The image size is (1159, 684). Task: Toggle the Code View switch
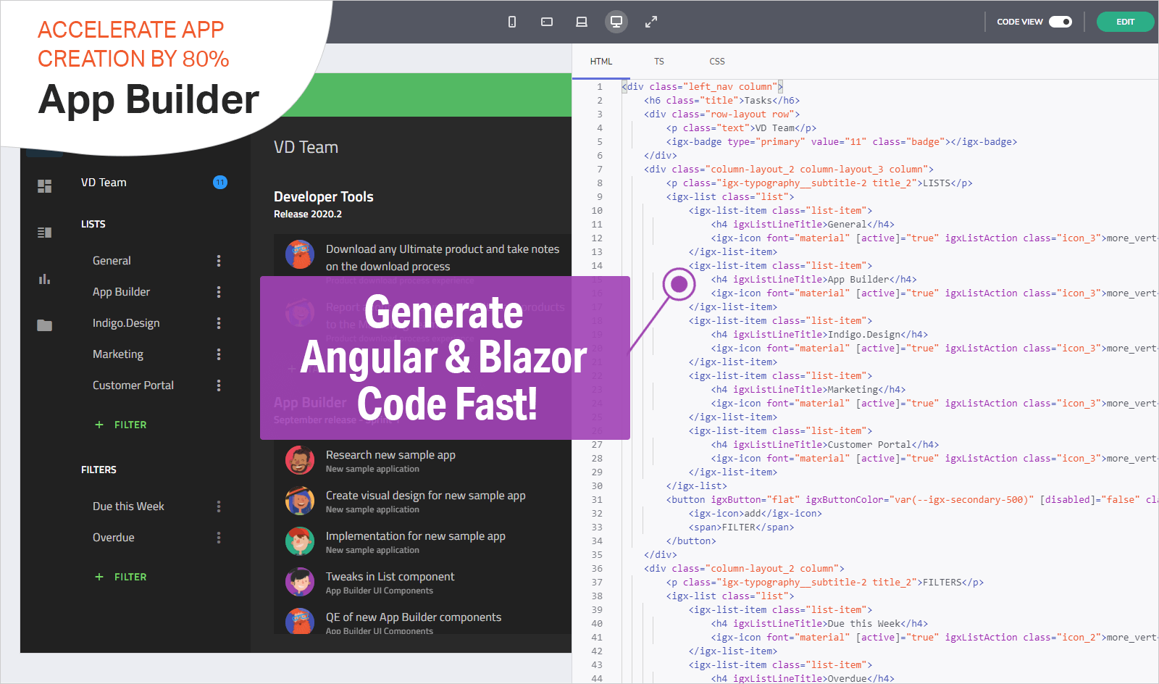1060,22
